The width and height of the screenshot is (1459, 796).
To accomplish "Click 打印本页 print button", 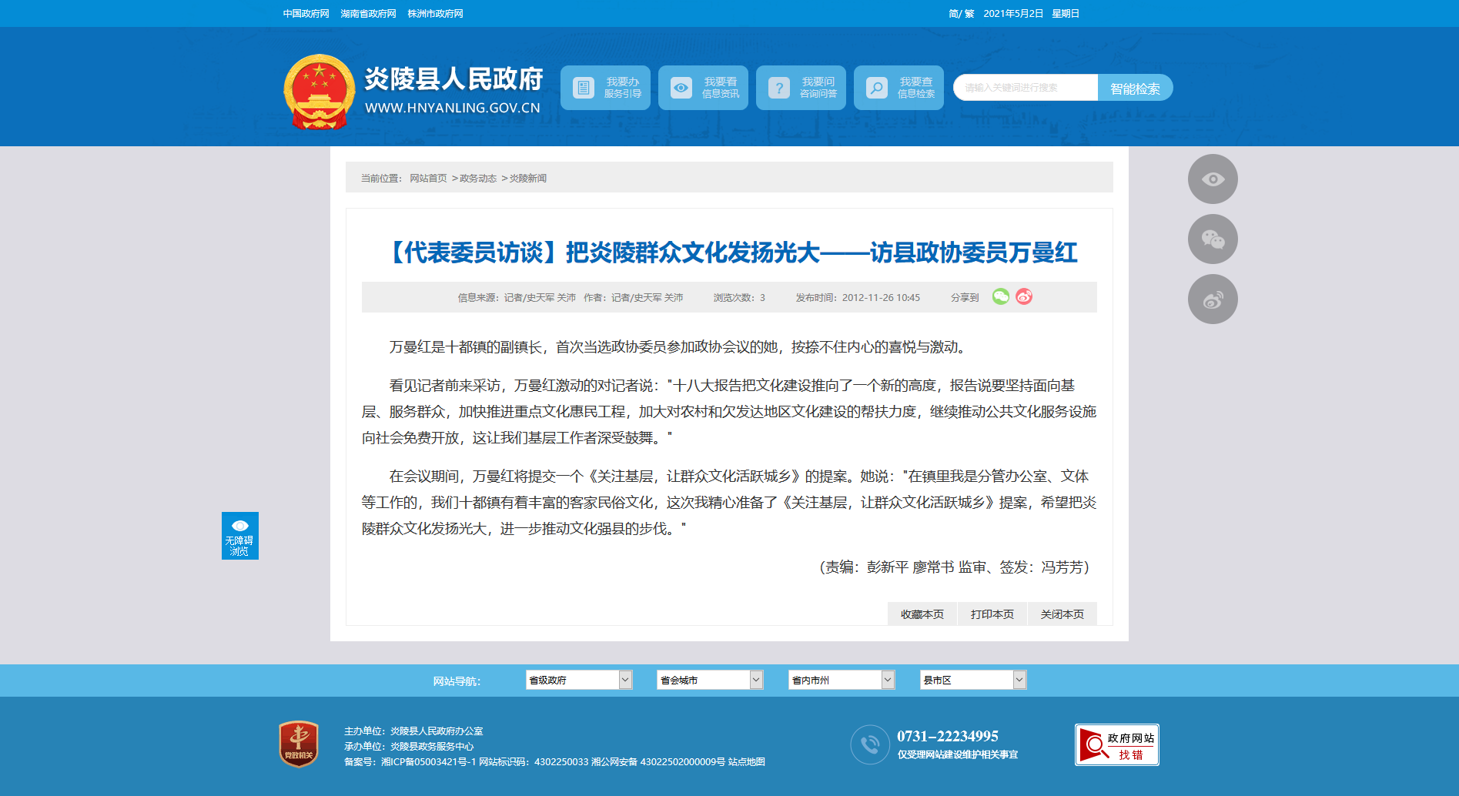I will pos(992,614).
